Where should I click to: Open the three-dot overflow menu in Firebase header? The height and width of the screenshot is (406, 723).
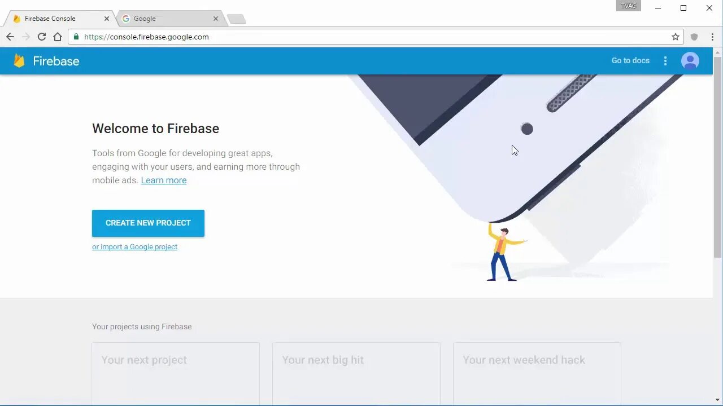665,61
